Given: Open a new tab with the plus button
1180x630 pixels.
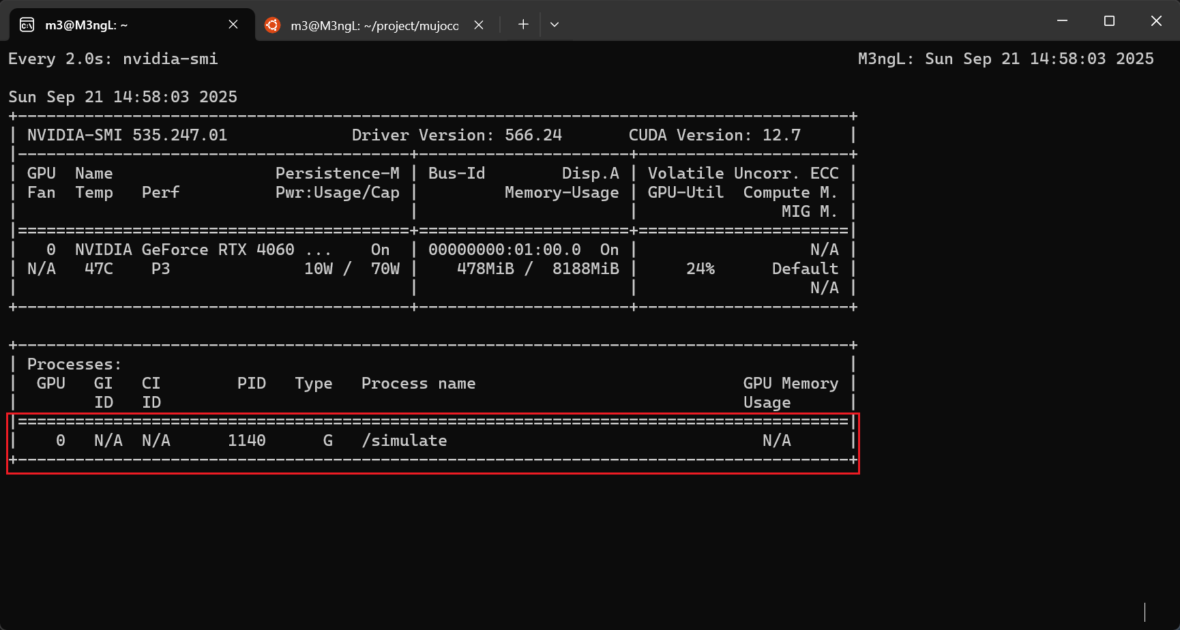Looking at the screenshot, I should click(523, 25).
